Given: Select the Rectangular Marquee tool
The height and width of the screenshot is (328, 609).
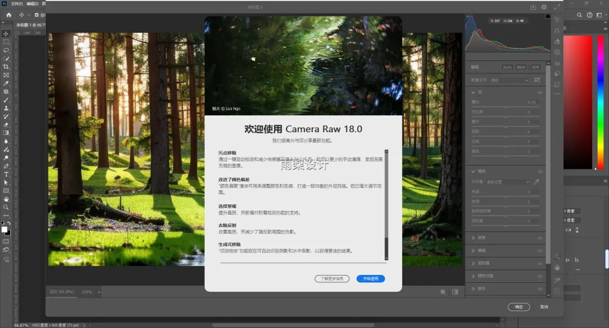Looking at the screenshot, I should pos(6,42).
